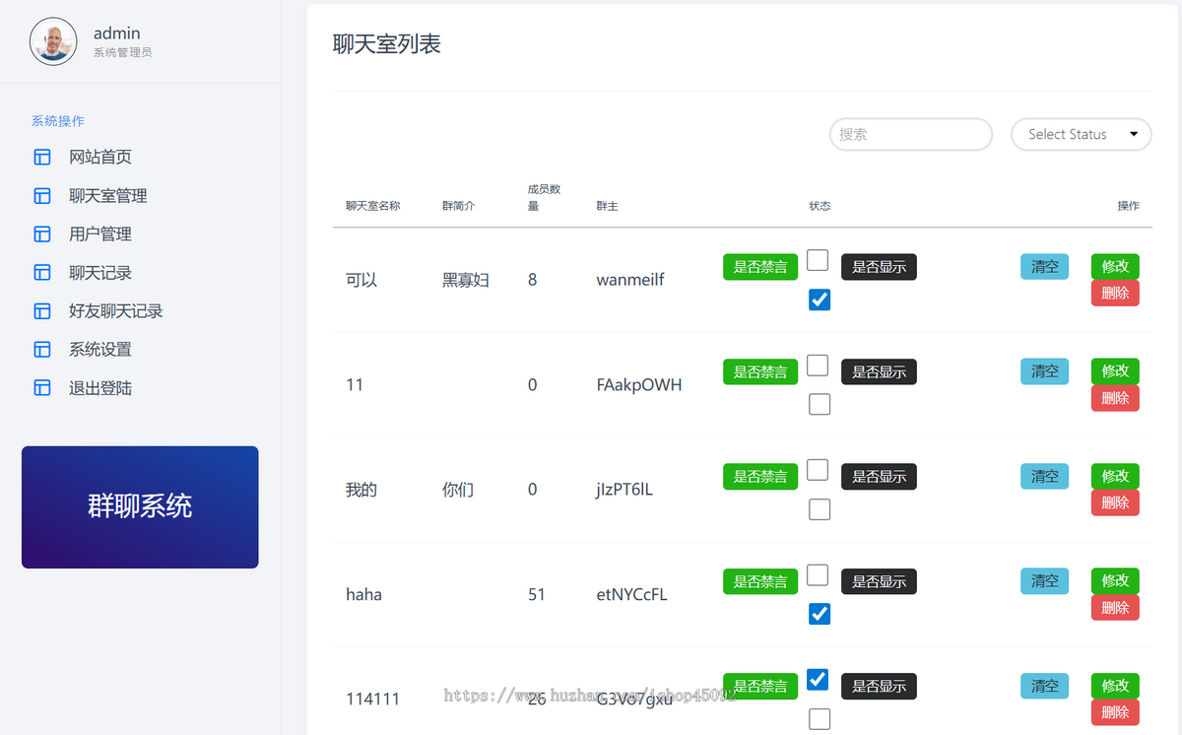Click 群主 column header
Screen dimensions: 1182x735
pos(607,206)
